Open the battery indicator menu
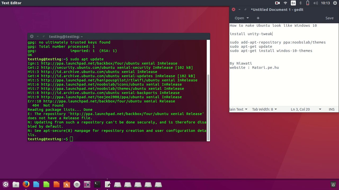The width and height of the screenshot is (339, 190). pos(307,3)
